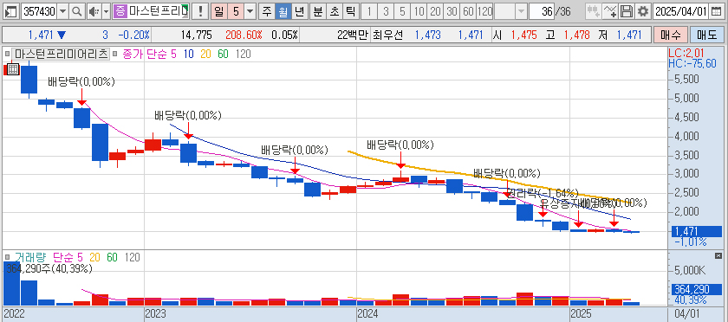The width and height of the screenshot is (728, 322).
Task: Click the grid table icon on chart
Action: point(12,69)
